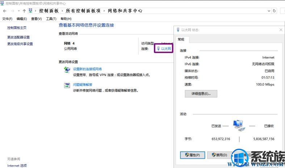Click the window title bar network icon
Screen dimensions: 285x168
[3, 3]
